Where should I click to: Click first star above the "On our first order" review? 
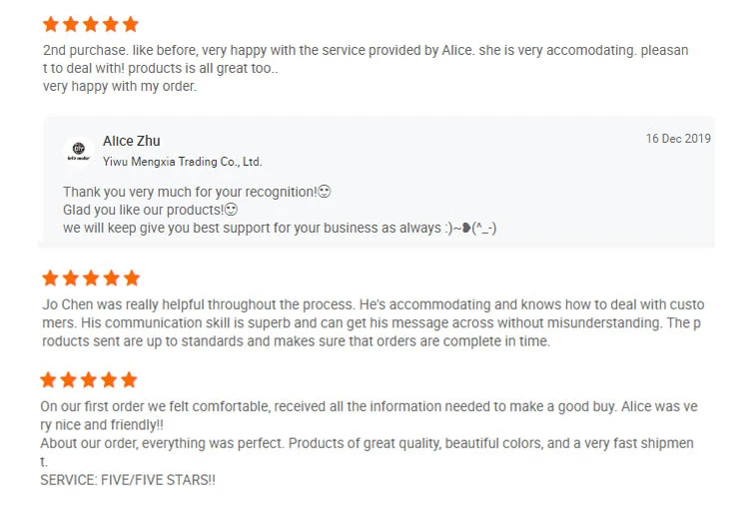click(49, 380)
